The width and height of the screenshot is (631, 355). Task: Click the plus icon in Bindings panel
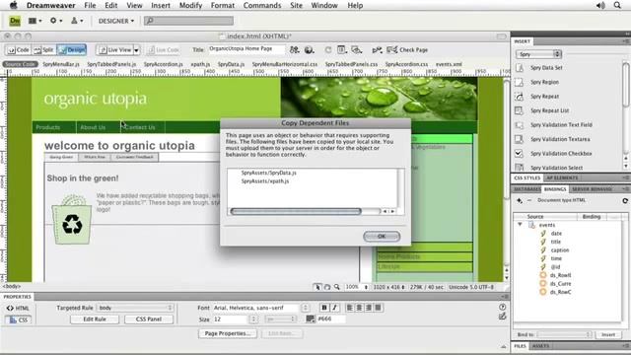(x=520, y=200)
